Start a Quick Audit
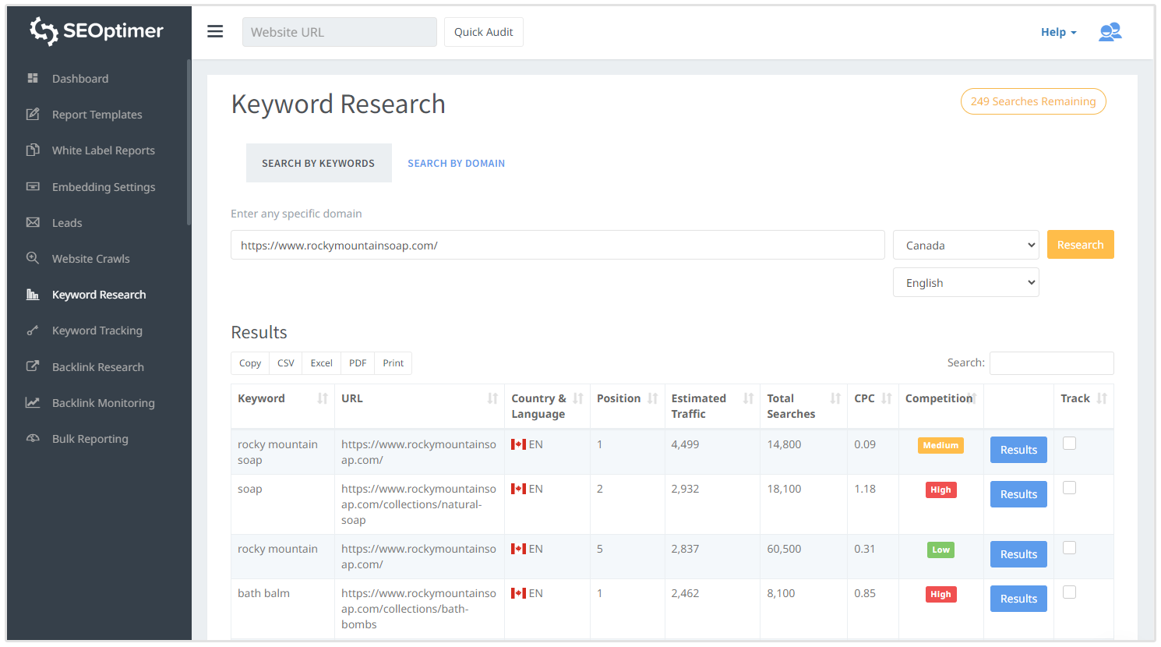Viewport: 1161px width, 647px height. pos(483,32)
